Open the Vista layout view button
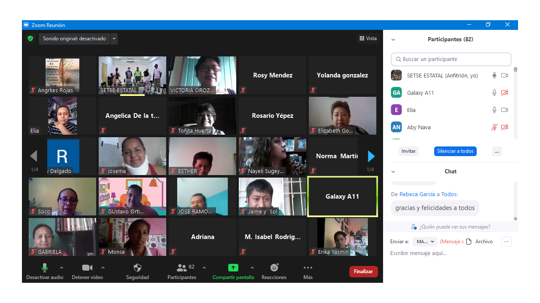Screen dimensions: 540x303 [368, 38]
